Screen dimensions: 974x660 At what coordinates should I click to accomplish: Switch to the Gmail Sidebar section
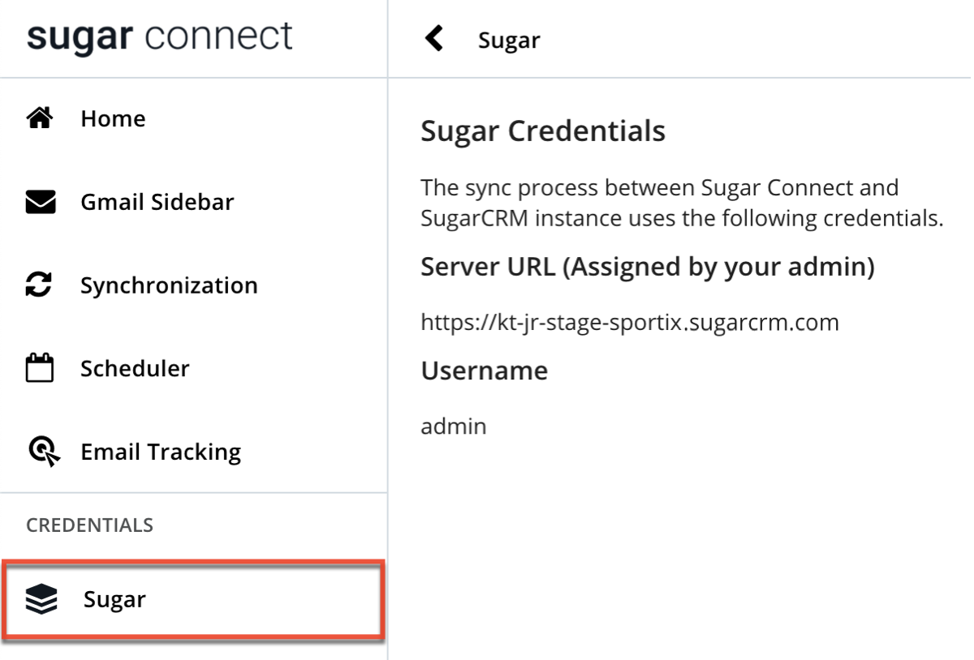158,202
